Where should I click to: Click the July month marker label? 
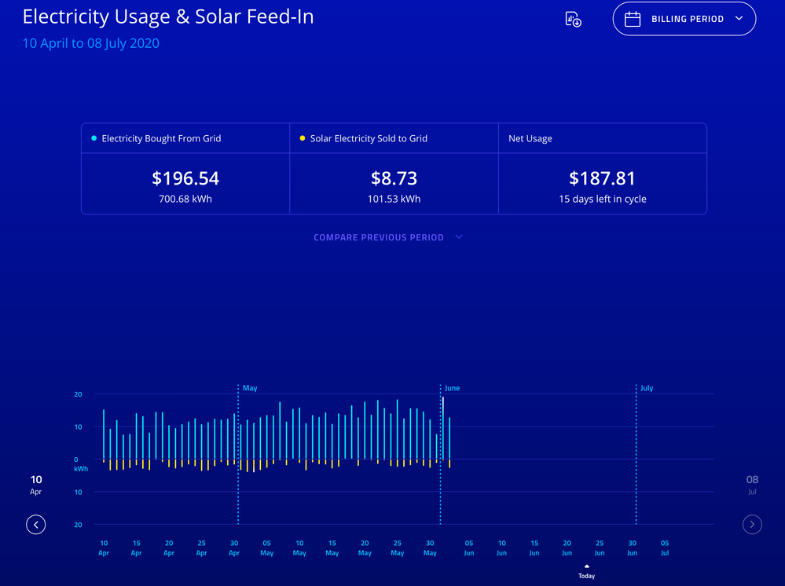647,388
